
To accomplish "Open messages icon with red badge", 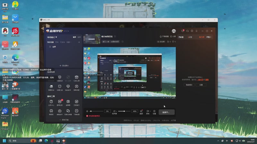I will (183, 31).
